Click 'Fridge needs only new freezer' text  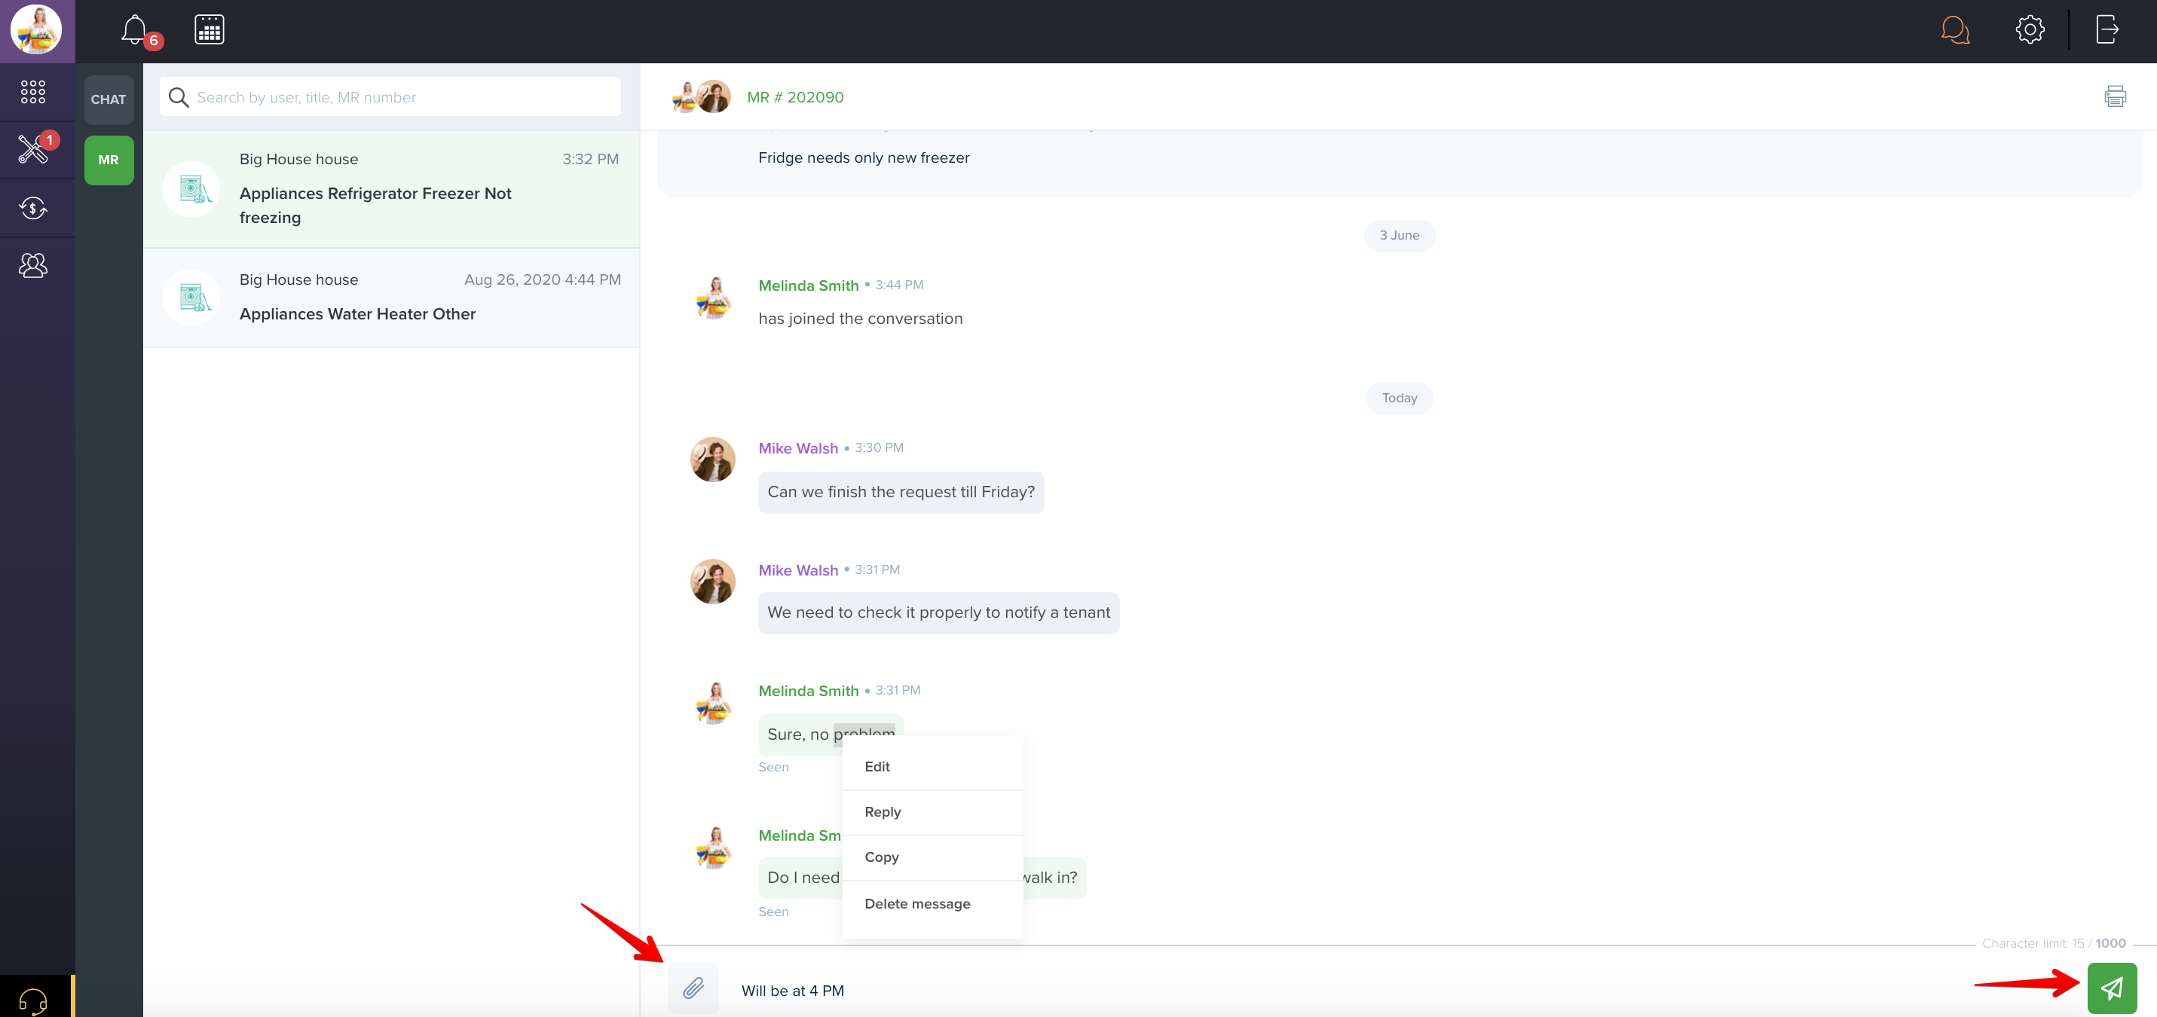(x=863, y=158)
